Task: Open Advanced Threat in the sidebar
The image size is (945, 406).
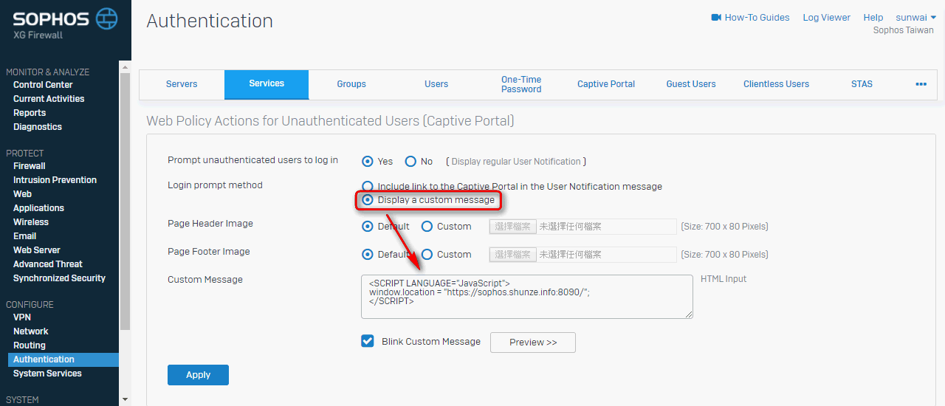Action: [x=48, y=264]
